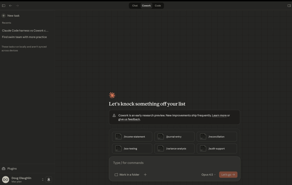
Task: Switch to the Chat tab
Action: (135, 5)
